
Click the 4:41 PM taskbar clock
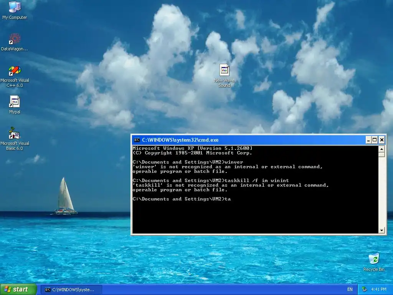pyautogui.click(x=379, y=289)
